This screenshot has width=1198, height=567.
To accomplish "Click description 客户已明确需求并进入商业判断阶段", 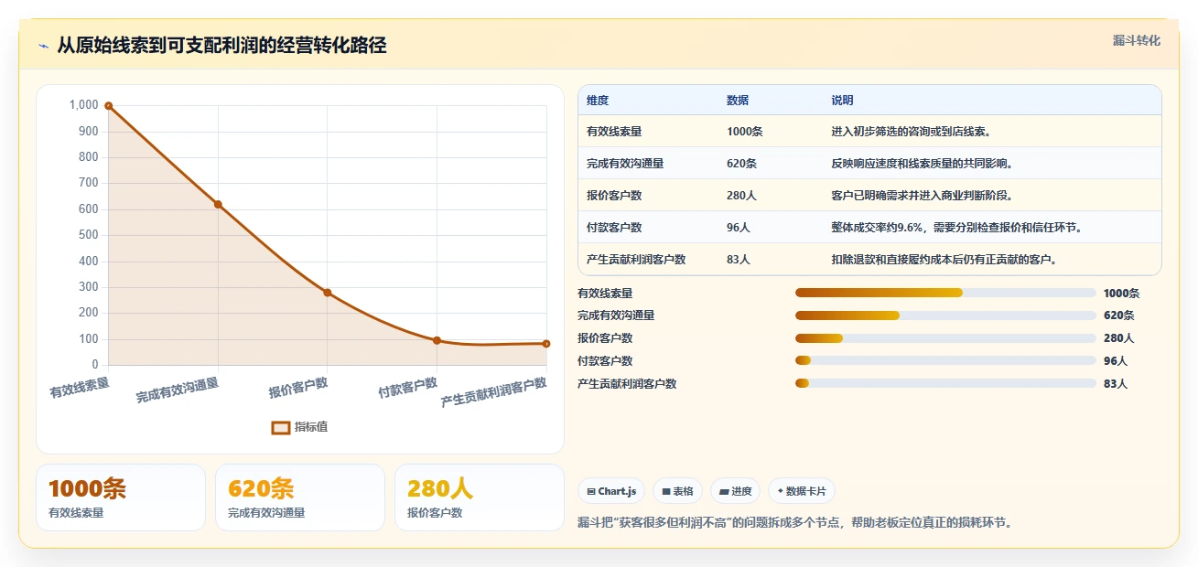I will [x=922, y=196].
